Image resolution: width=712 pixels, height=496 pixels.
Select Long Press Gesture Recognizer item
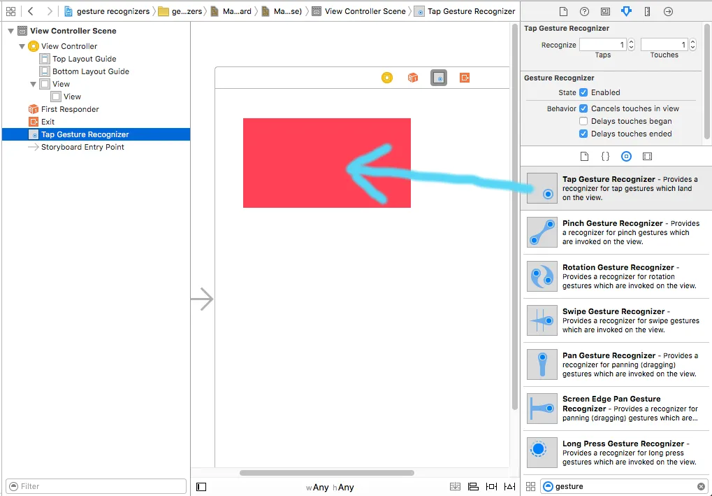click(616, 453)
